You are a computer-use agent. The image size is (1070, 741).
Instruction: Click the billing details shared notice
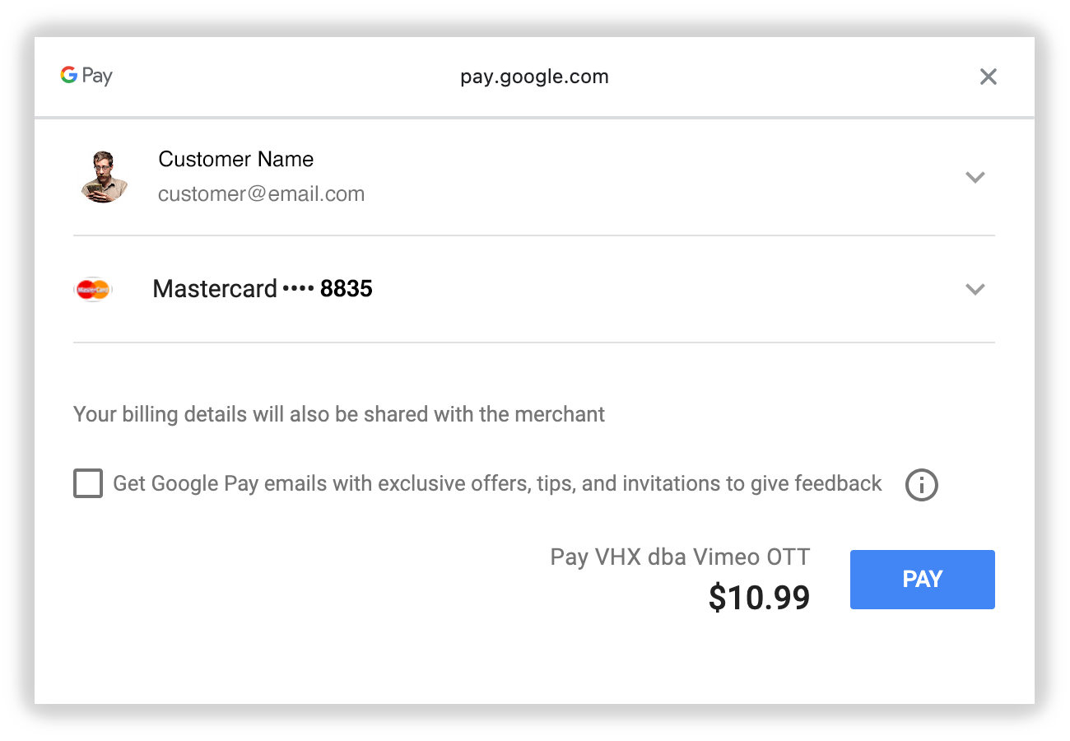point(339,413)
